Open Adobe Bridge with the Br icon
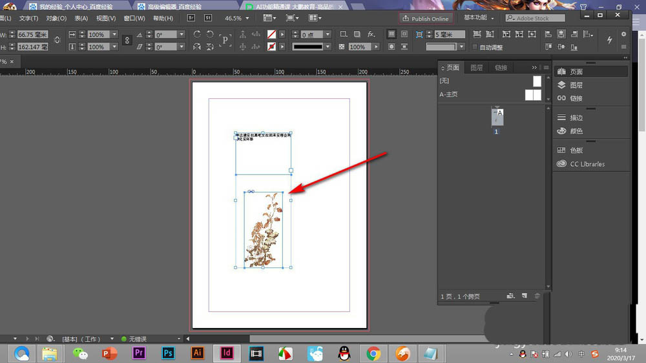The width and height of the screenshot is (646, 363). pyautogui.click(x=191, y=17)
